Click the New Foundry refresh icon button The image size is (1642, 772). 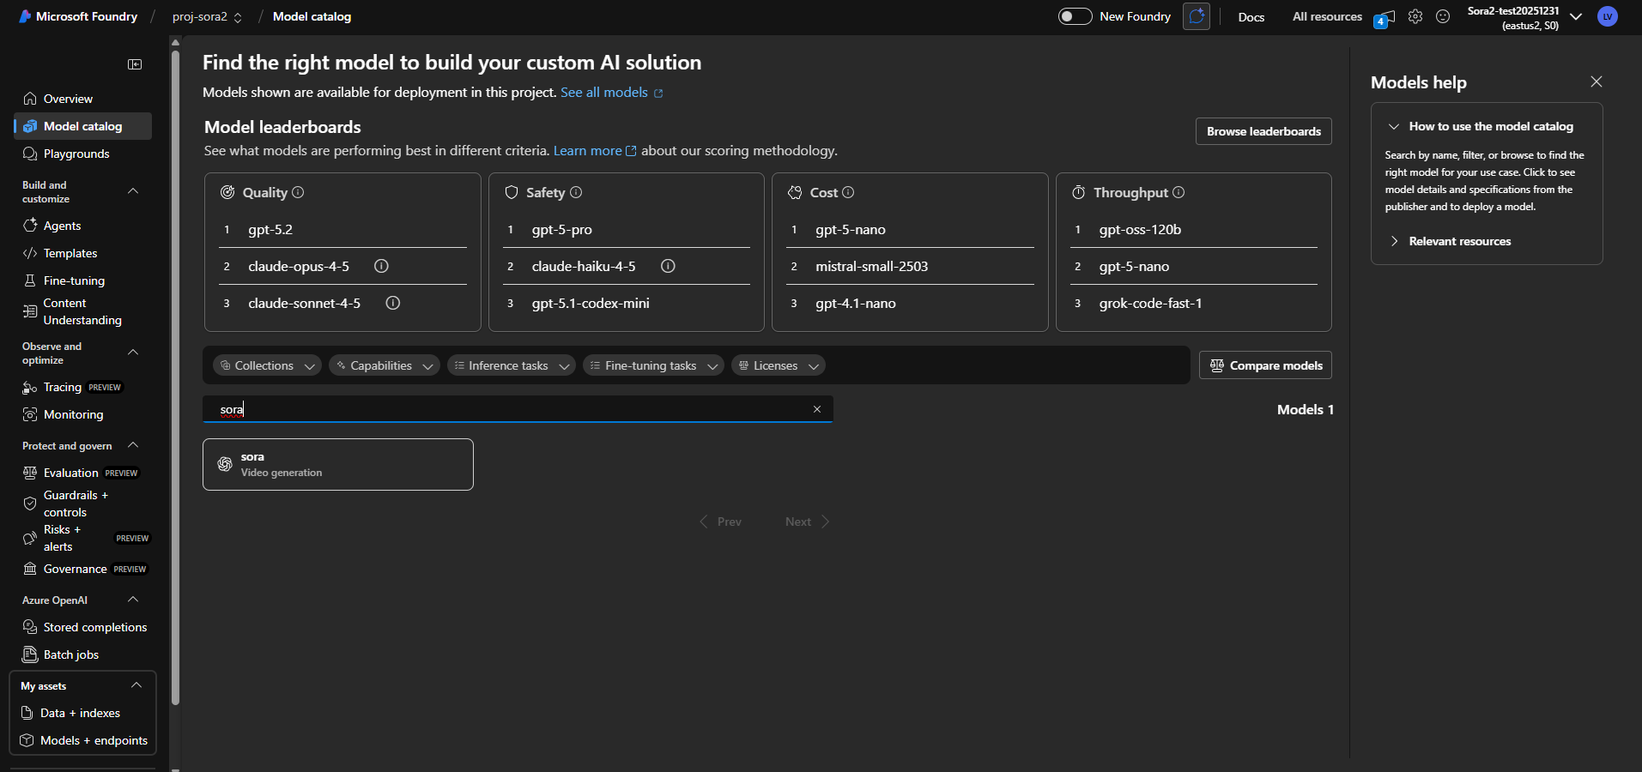point(1197,16)
